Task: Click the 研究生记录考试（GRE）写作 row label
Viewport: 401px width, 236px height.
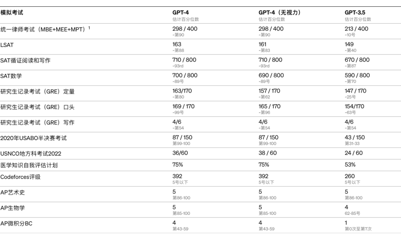Action: [x=37, y=122]
